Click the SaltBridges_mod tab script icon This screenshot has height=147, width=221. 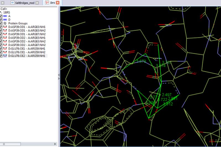[12, 3]
